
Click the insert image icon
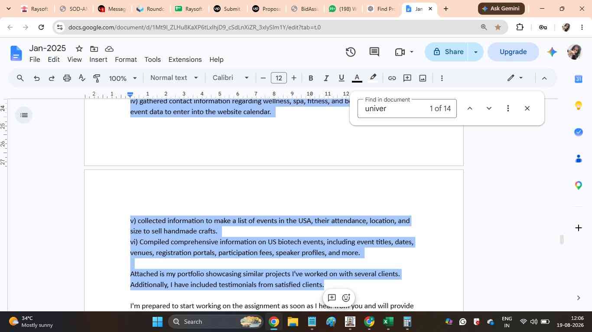423,78
